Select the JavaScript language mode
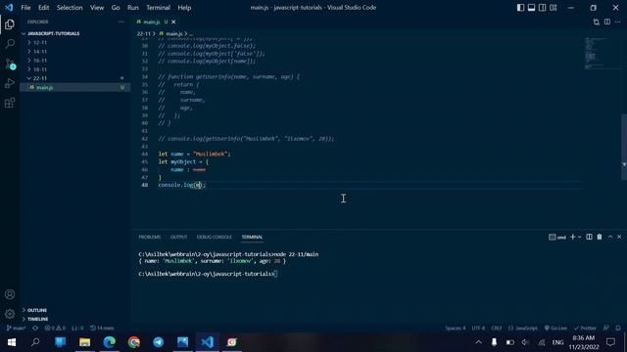 coord(523,329)
